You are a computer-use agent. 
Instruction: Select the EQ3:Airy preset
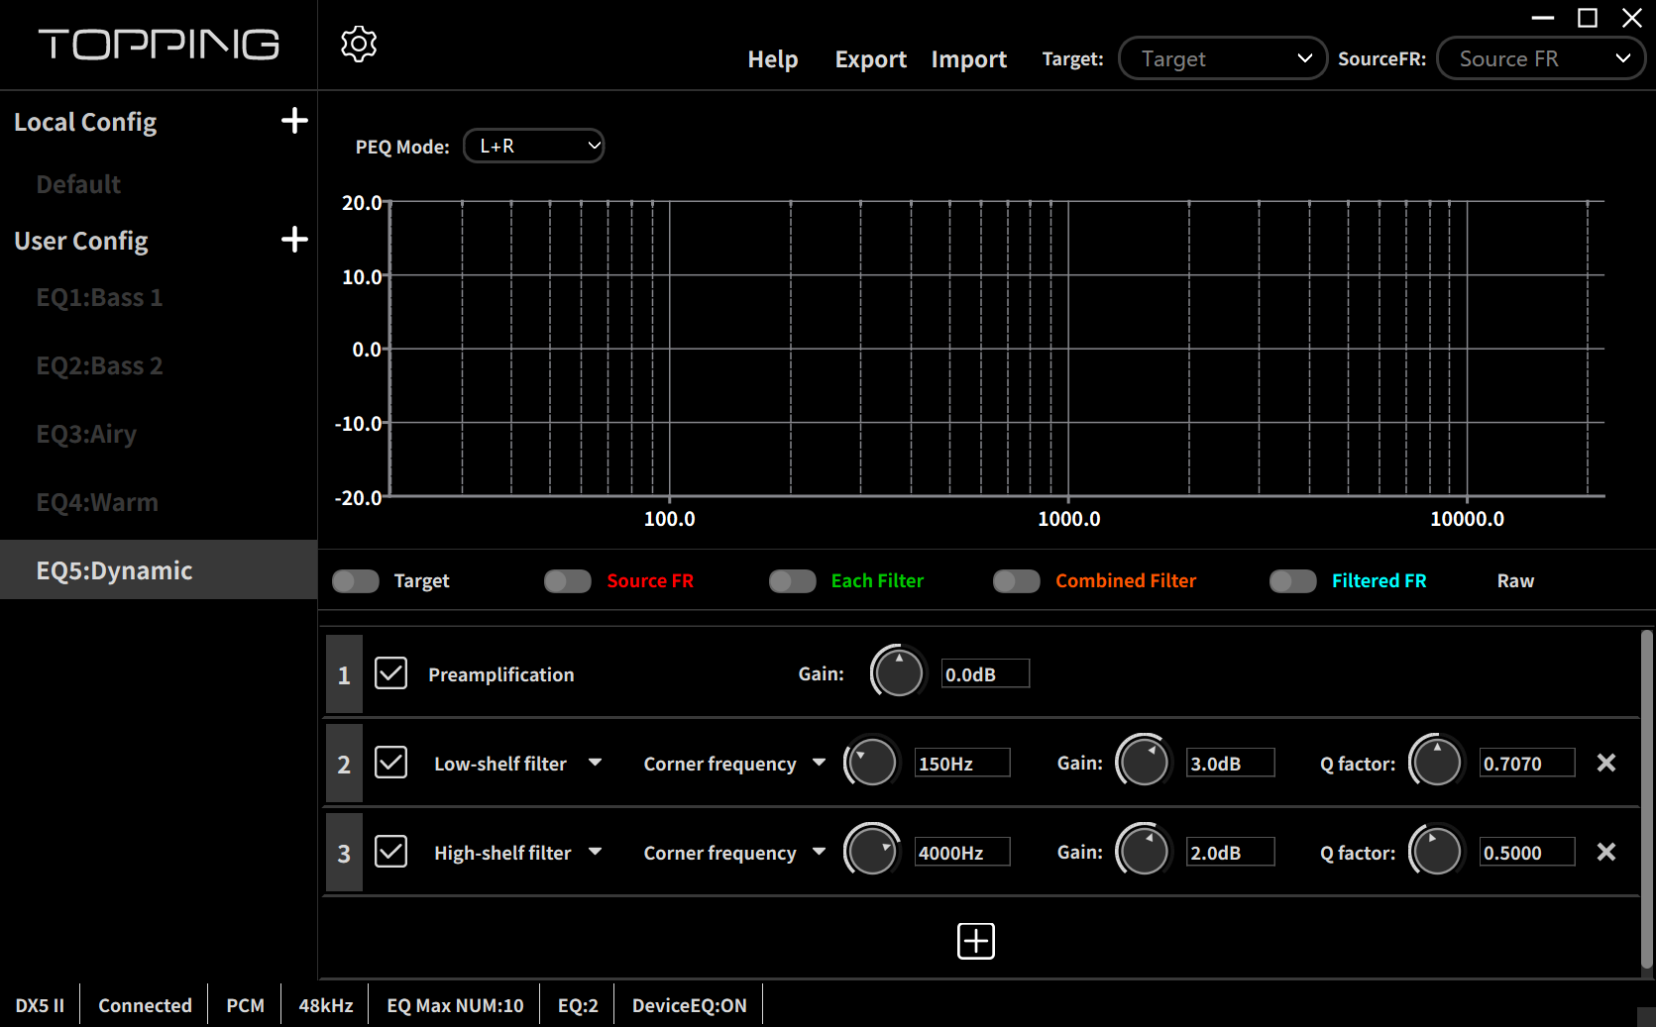[86, 434]
